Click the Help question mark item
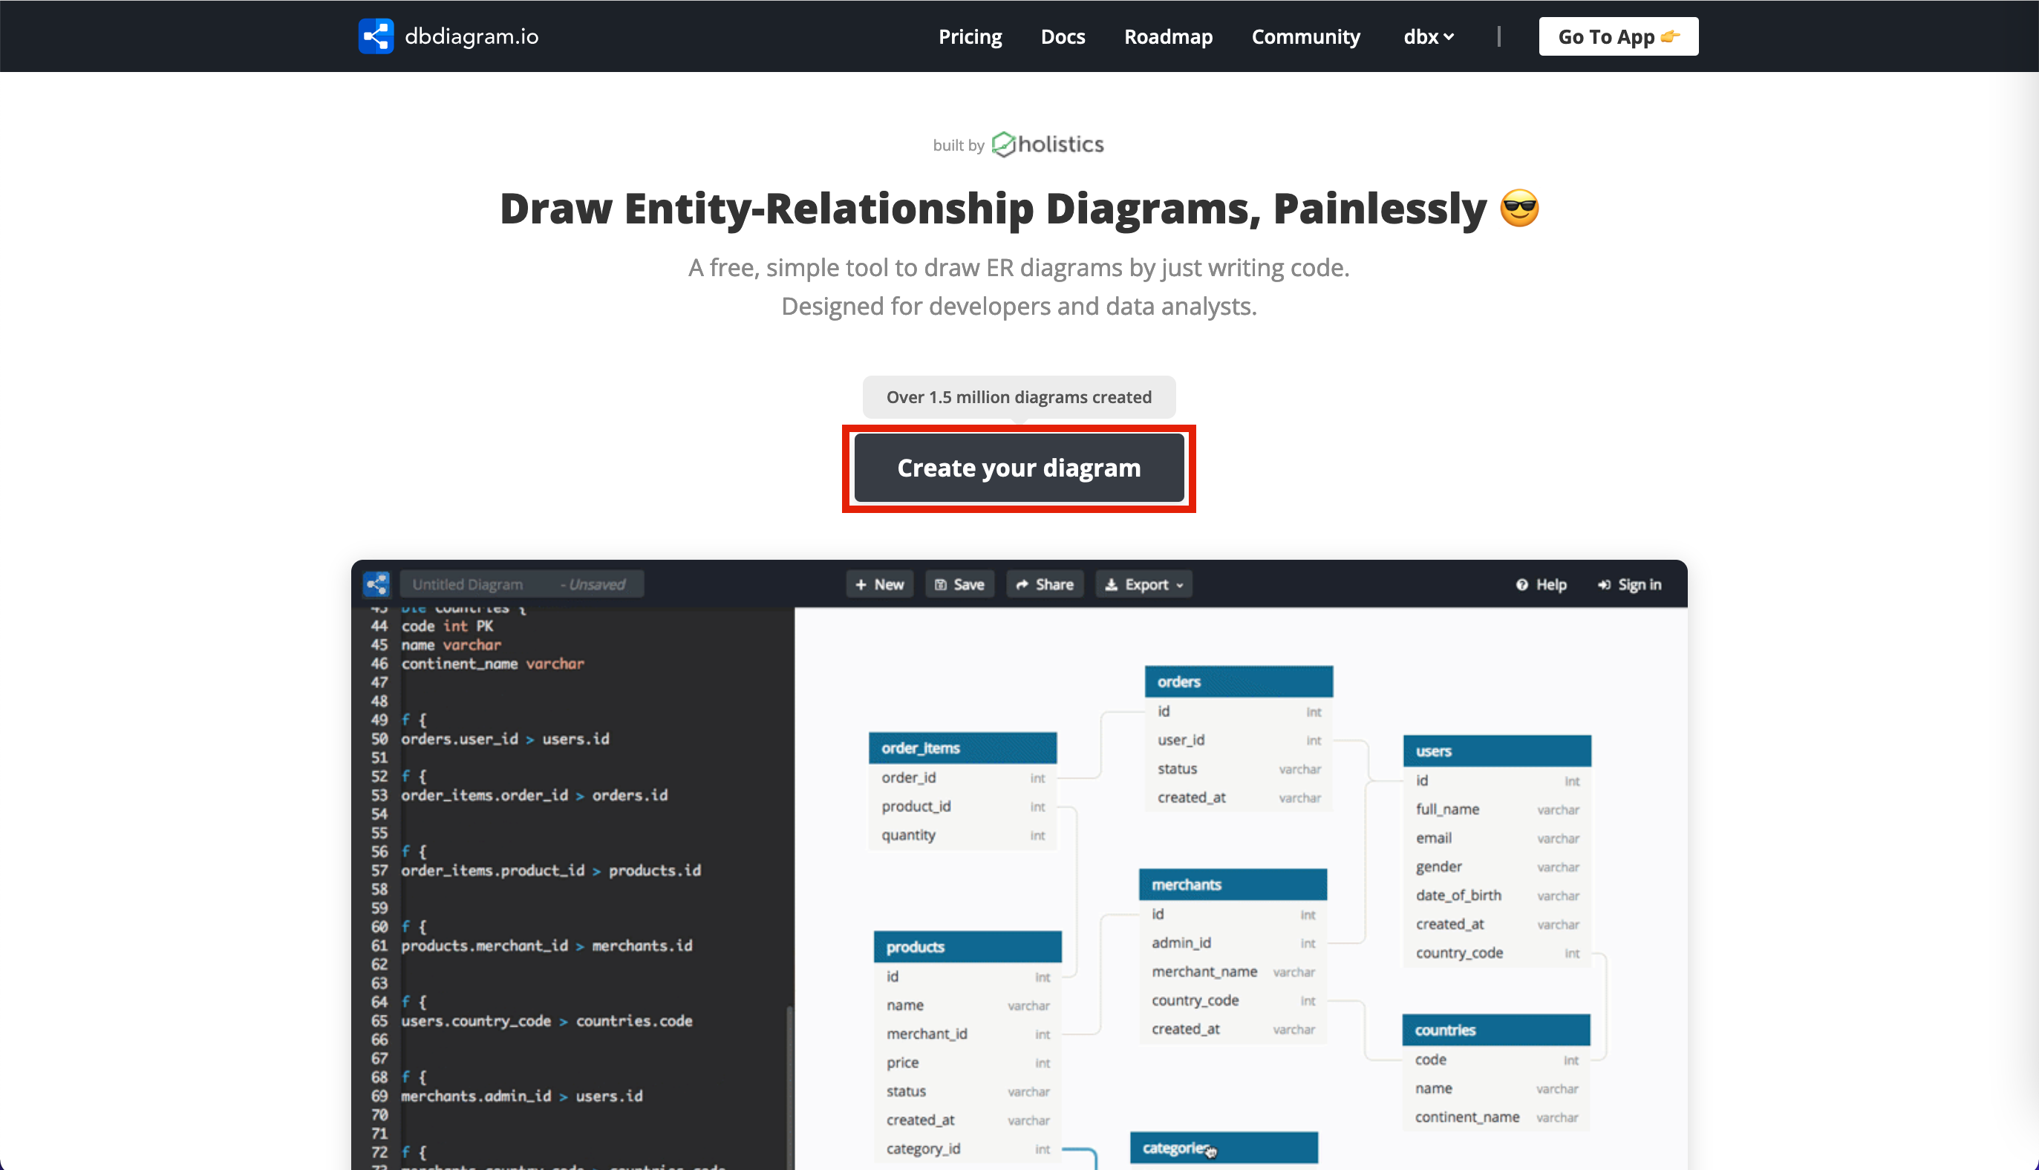The image size is (2039, 1170). [x=1541, y=584]
